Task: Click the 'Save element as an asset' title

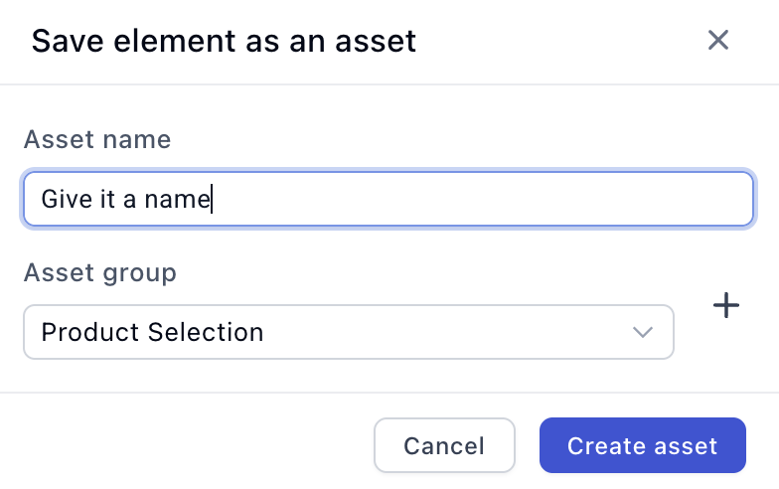Action: (224, 41)
